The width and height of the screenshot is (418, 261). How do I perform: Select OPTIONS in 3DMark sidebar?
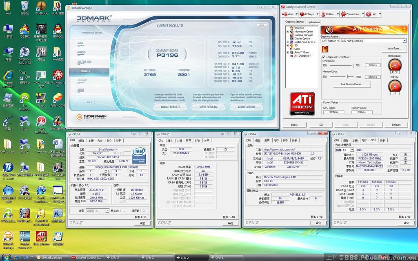click(82, 53)
